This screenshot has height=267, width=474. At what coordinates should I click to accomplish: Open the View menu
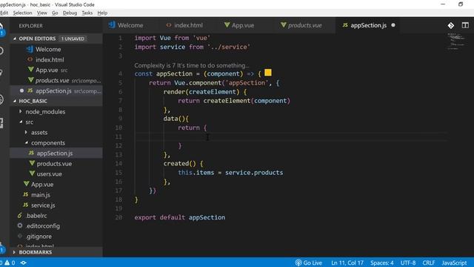(42, 13)
